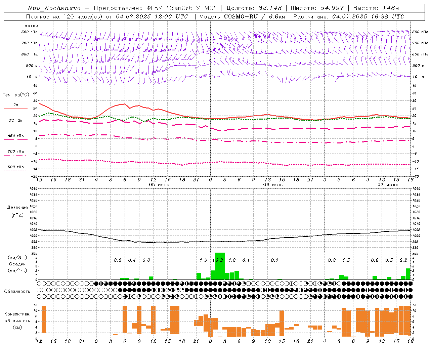Click the precipitation total '3.2'
430x344 pixels.
(403, 260)
